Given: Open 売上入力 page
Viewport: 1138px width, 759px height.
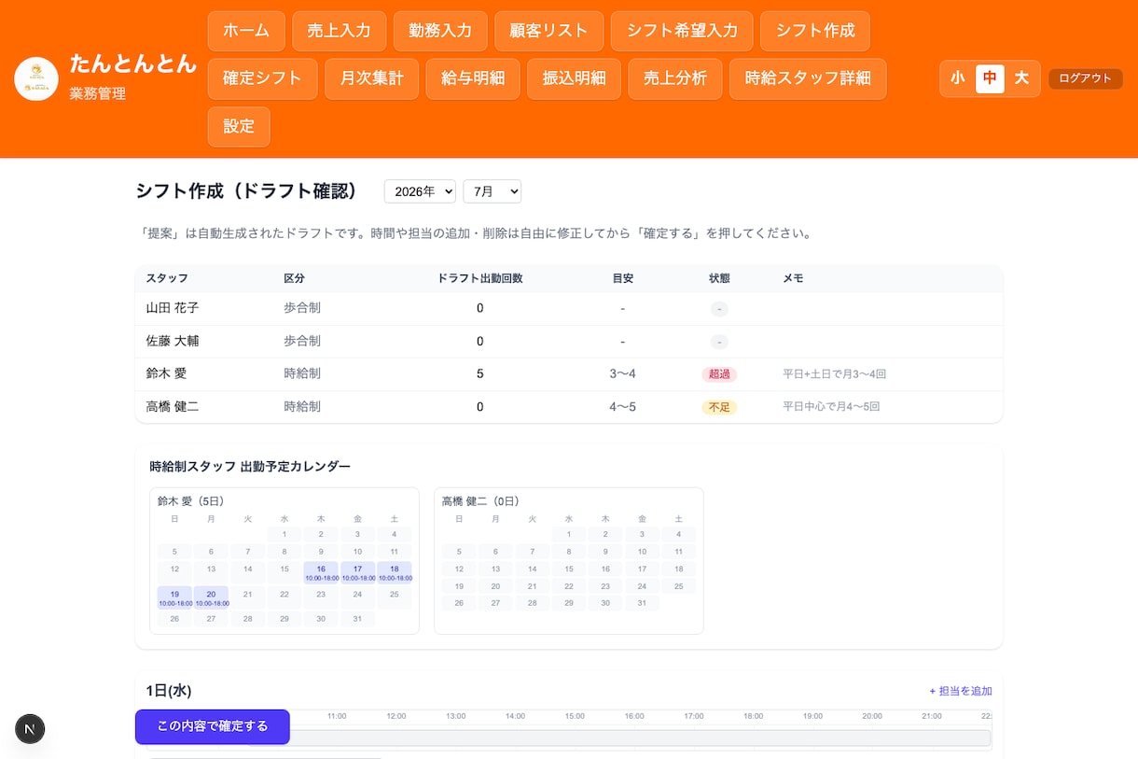Looking at the screenshot, I should pyautogui.click(x=339, y=31).
